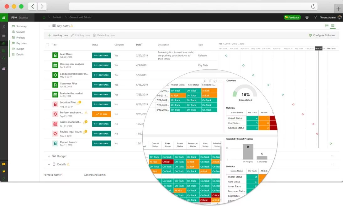Expand the Budget section
The image size is (343, 207).
49,156
